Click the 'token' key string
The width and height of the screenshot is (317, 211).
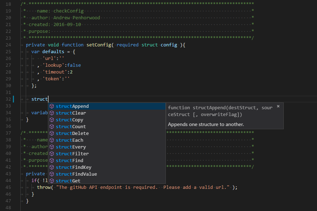pyautogui.click(x=52, y=79)
